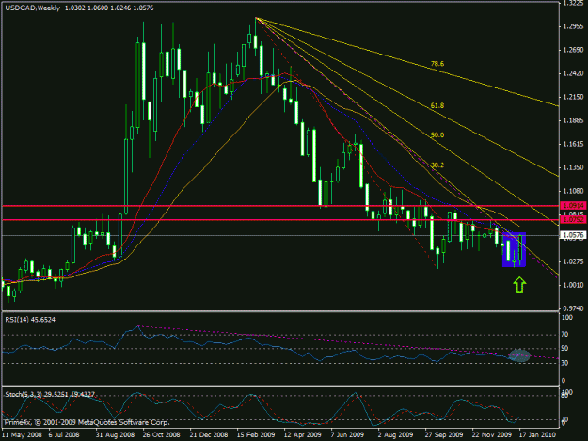
Task: Click the 7 Jun 2009 date label
Action: coord(347,434)
